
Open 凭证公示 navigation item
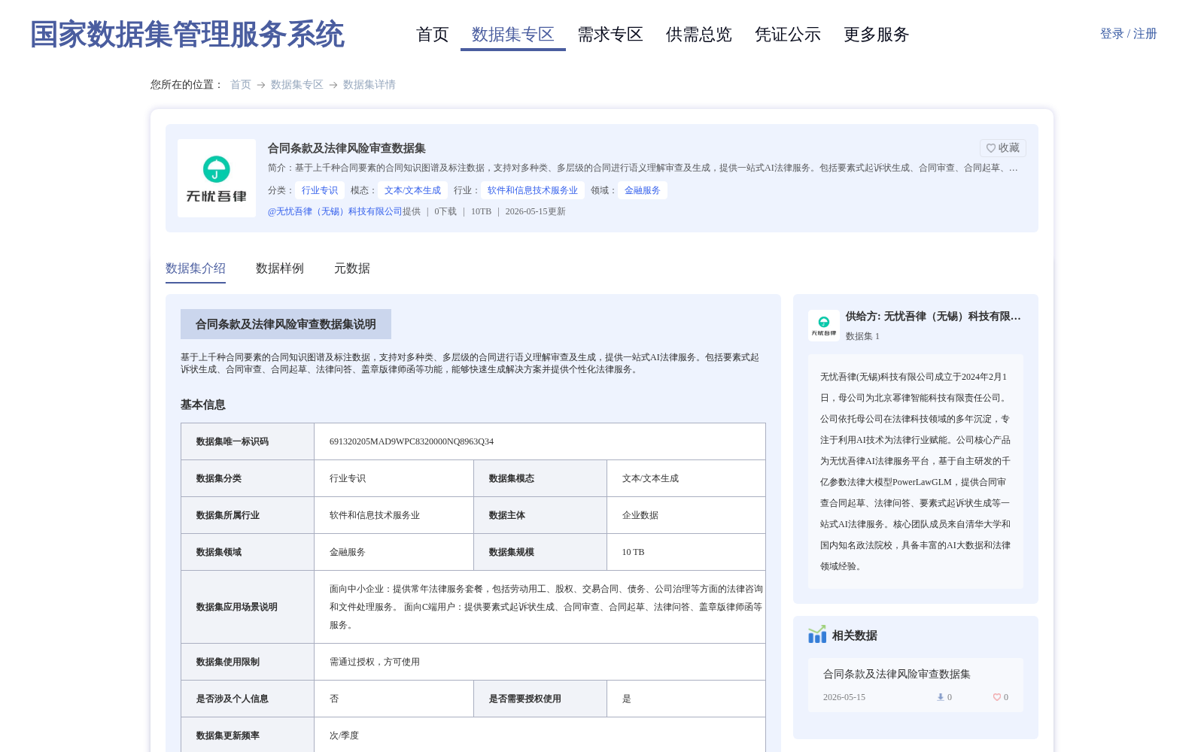(x=788, y=35)
